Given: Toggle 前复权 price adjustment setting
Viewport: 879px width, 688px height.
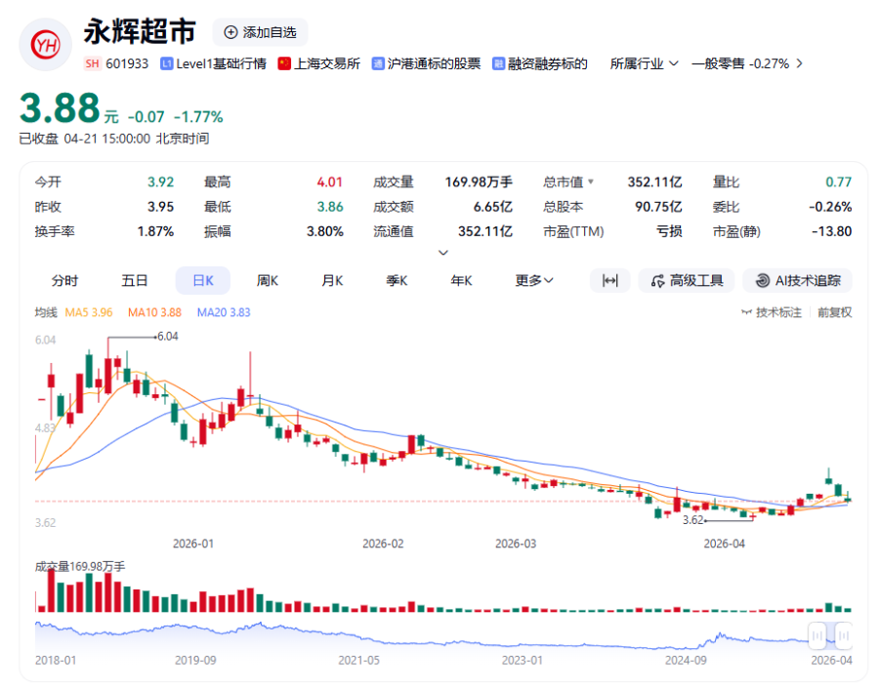Looking at the screenshot, I should [834, 312].
